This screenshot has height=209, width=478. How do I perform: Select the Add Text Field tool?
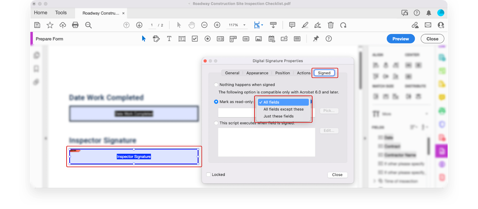pos(182,39)
